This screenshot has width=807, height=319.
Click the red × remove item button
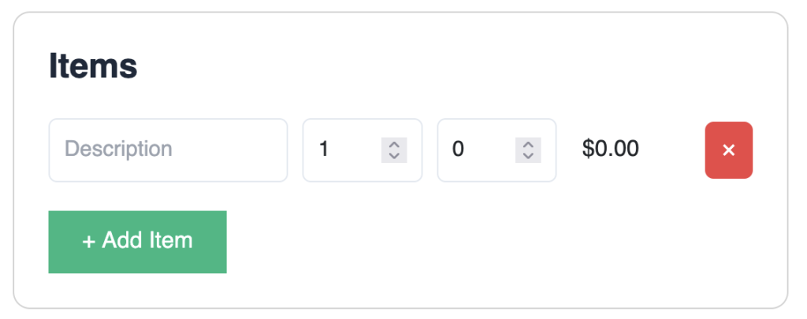coord(728,150)
